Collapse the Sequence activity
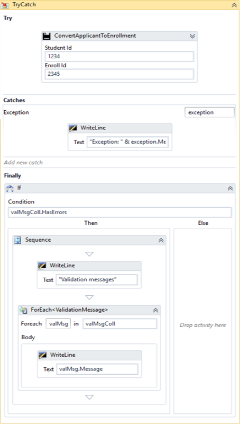This screenshot has height=424, width=240. point(161,241)
